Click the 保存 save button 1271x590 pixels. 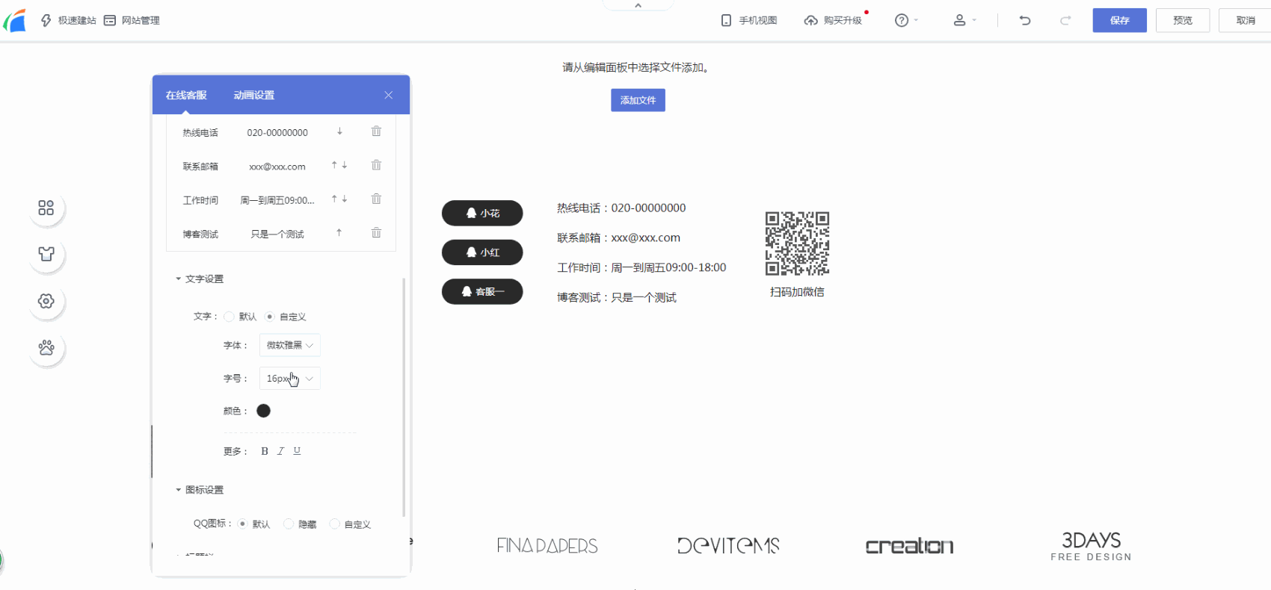pos(1119,20)
